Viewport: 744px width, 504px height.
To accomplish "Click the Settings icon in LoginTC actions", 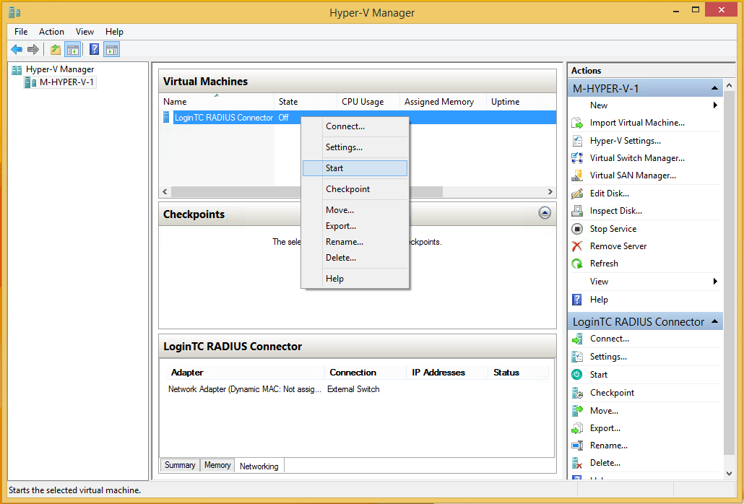I will [x=577, y=357].
